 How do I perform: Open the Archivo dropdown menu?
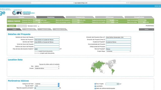point(146,29)
